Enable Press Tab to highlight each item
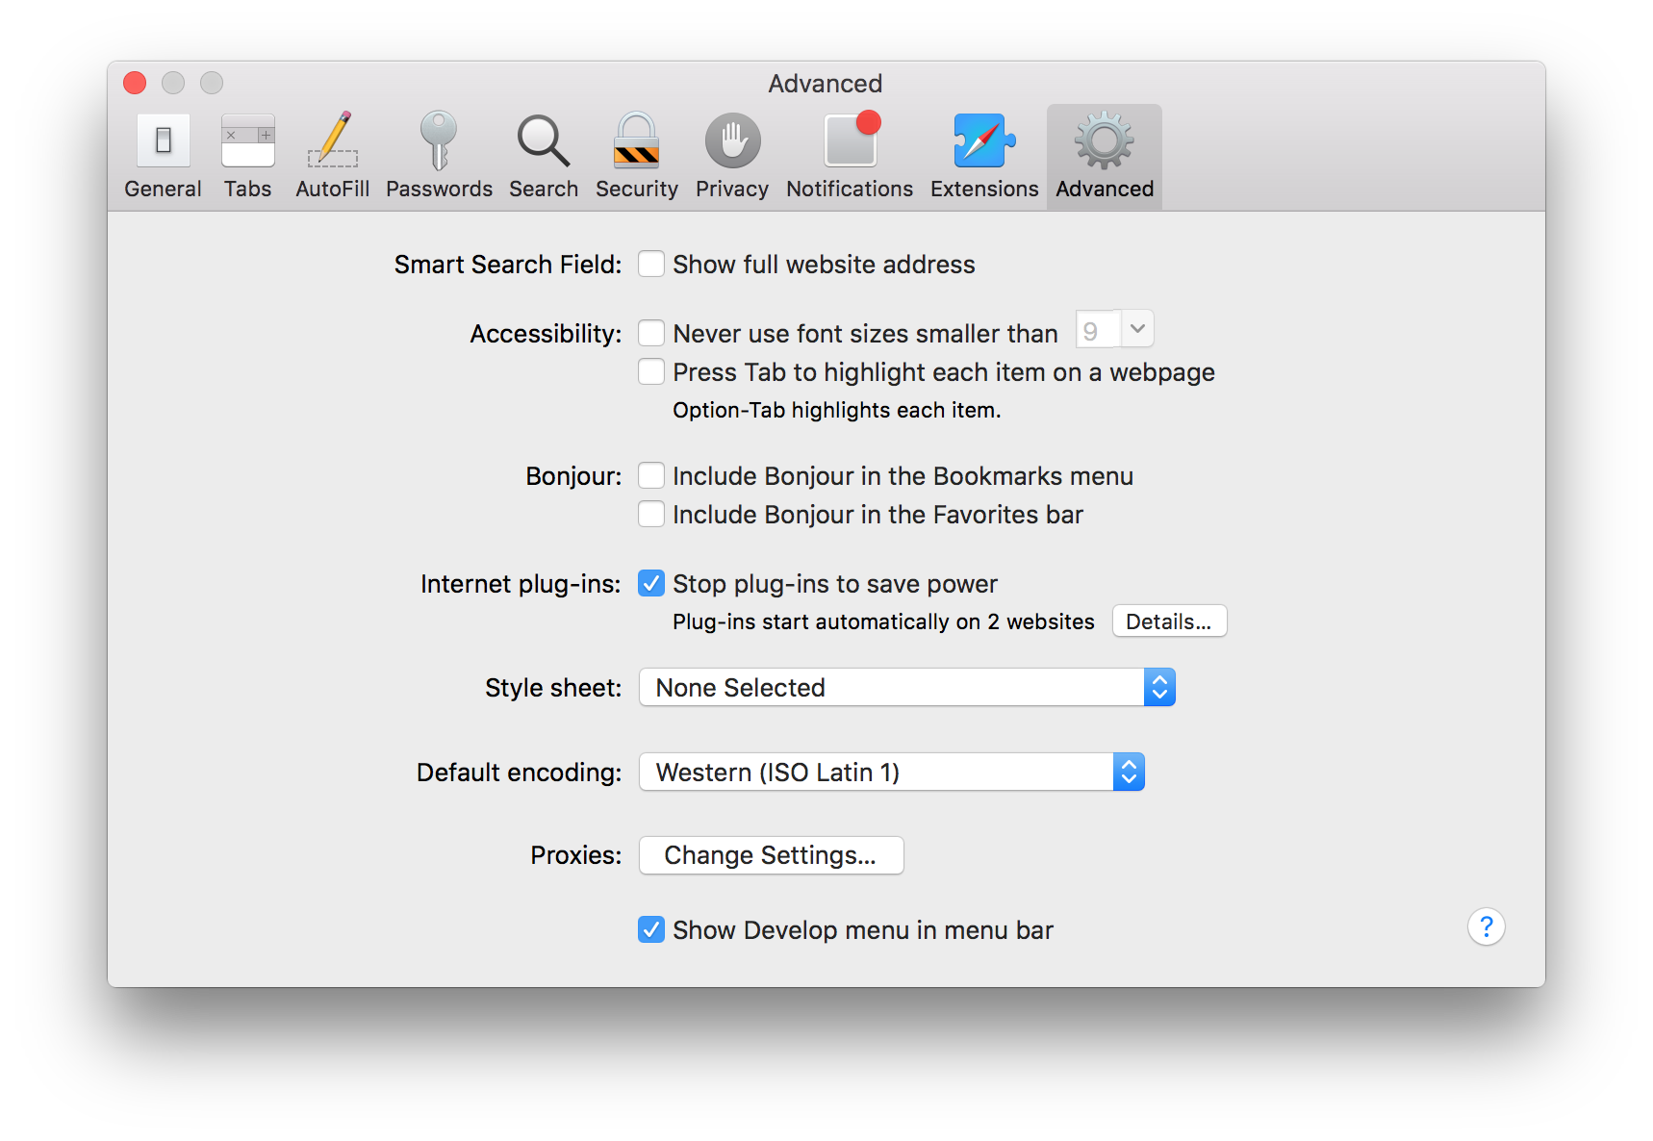The width and height of the screenshot is (1653, 1141). (651, 371)
